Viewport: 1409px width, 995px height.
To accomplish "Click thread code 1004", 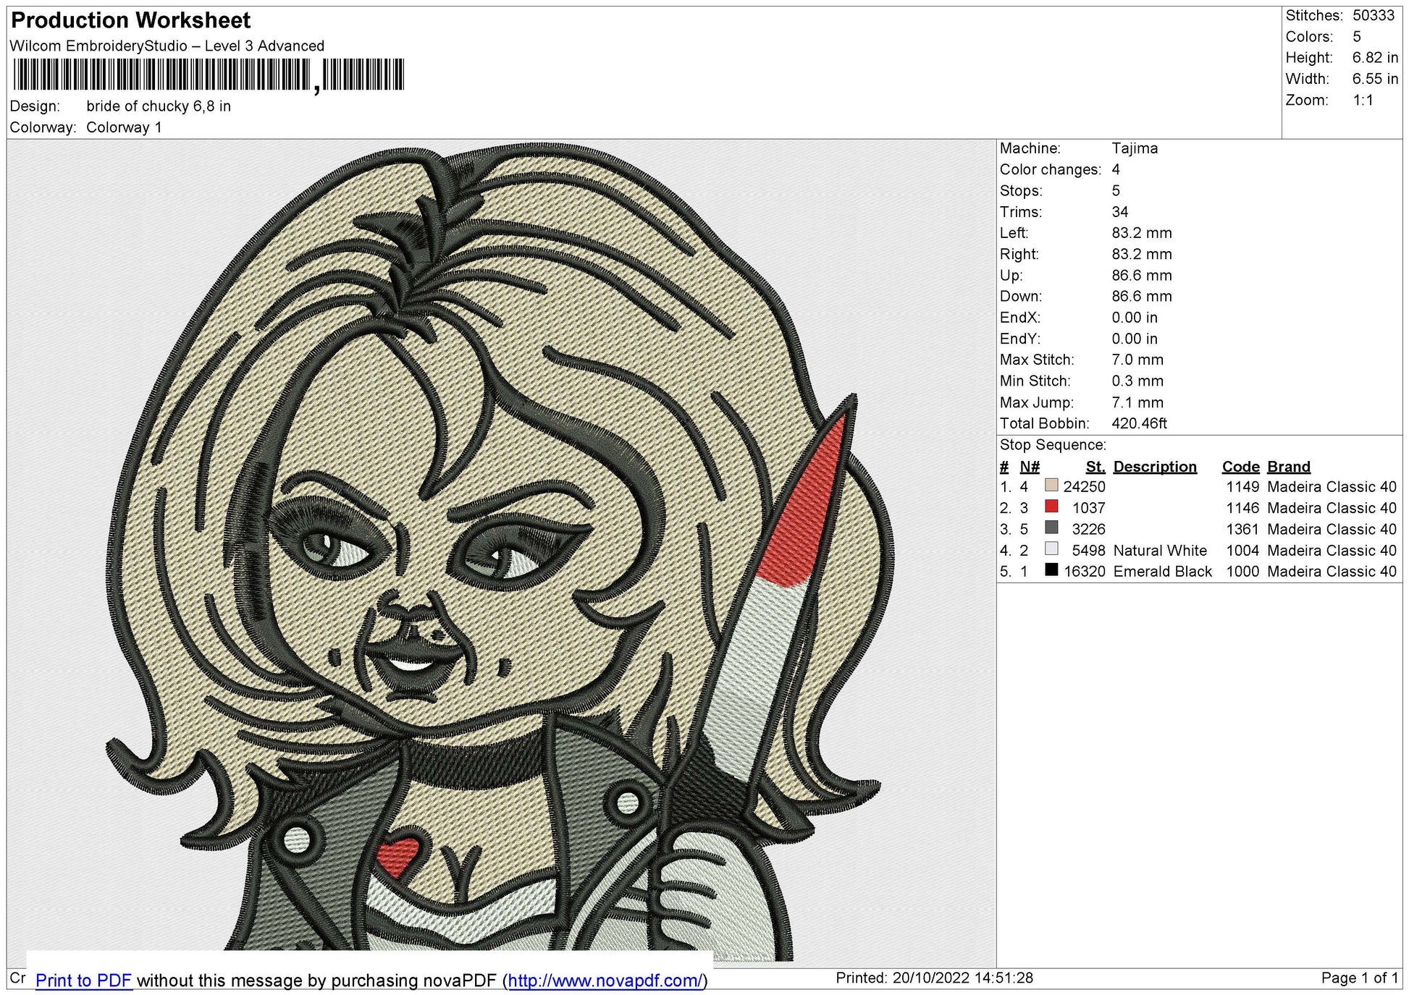I will pyautogui.click(x=1242, y=551).
